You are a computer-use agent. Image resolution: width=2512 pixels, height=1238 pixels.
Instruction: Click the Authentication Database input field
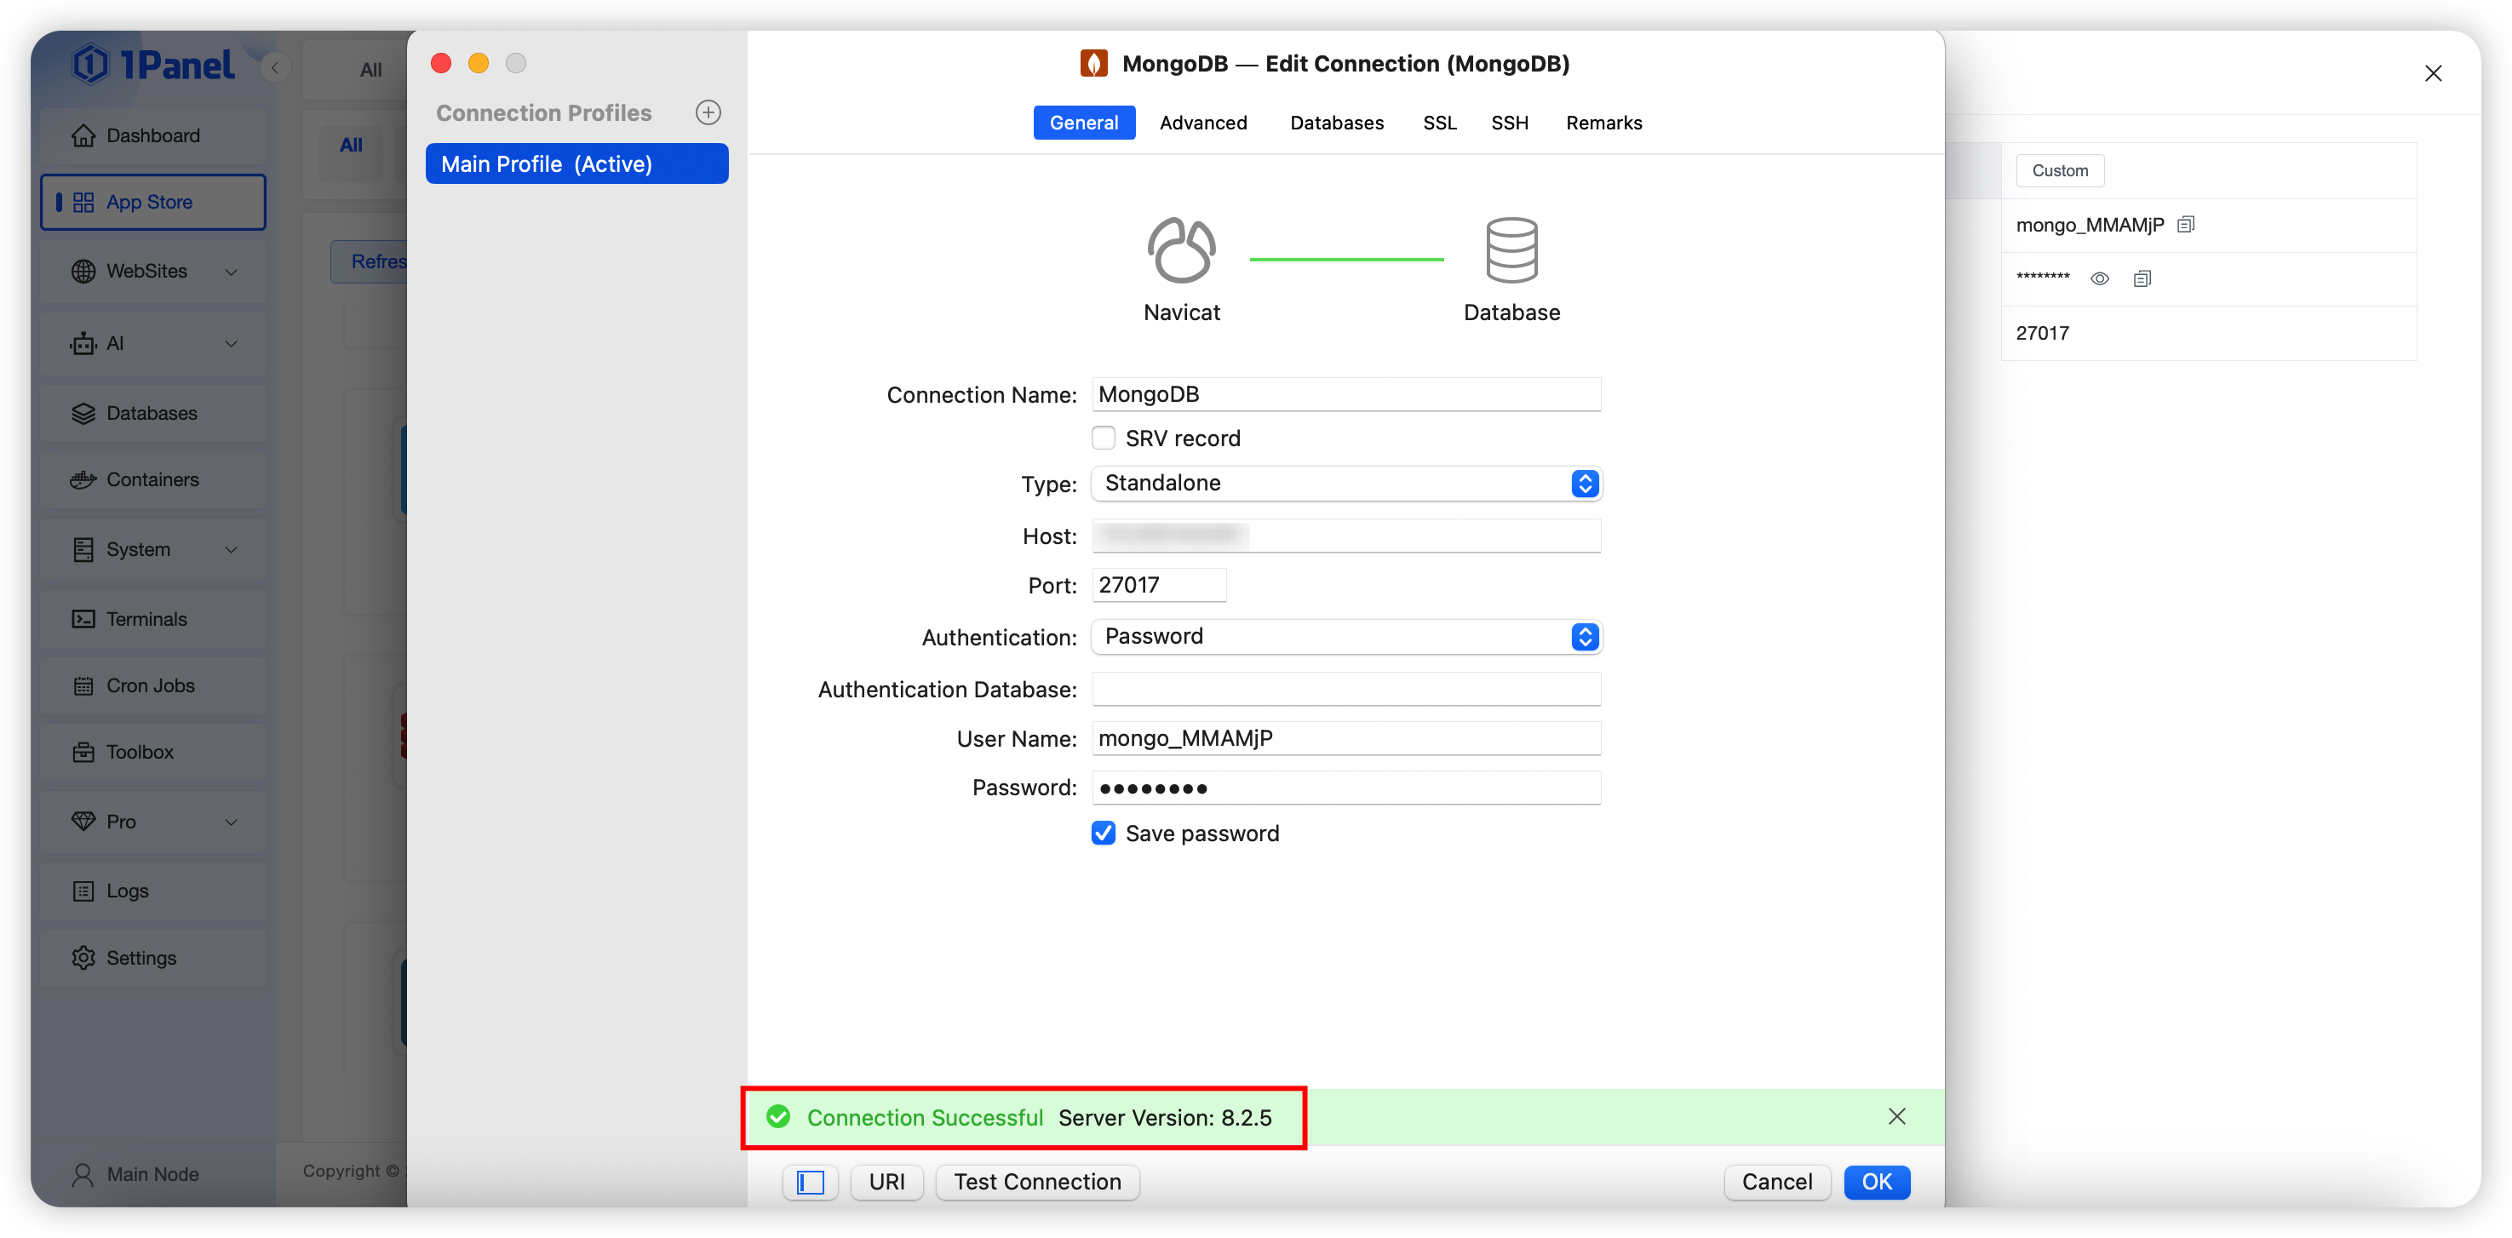[1345, 689]
